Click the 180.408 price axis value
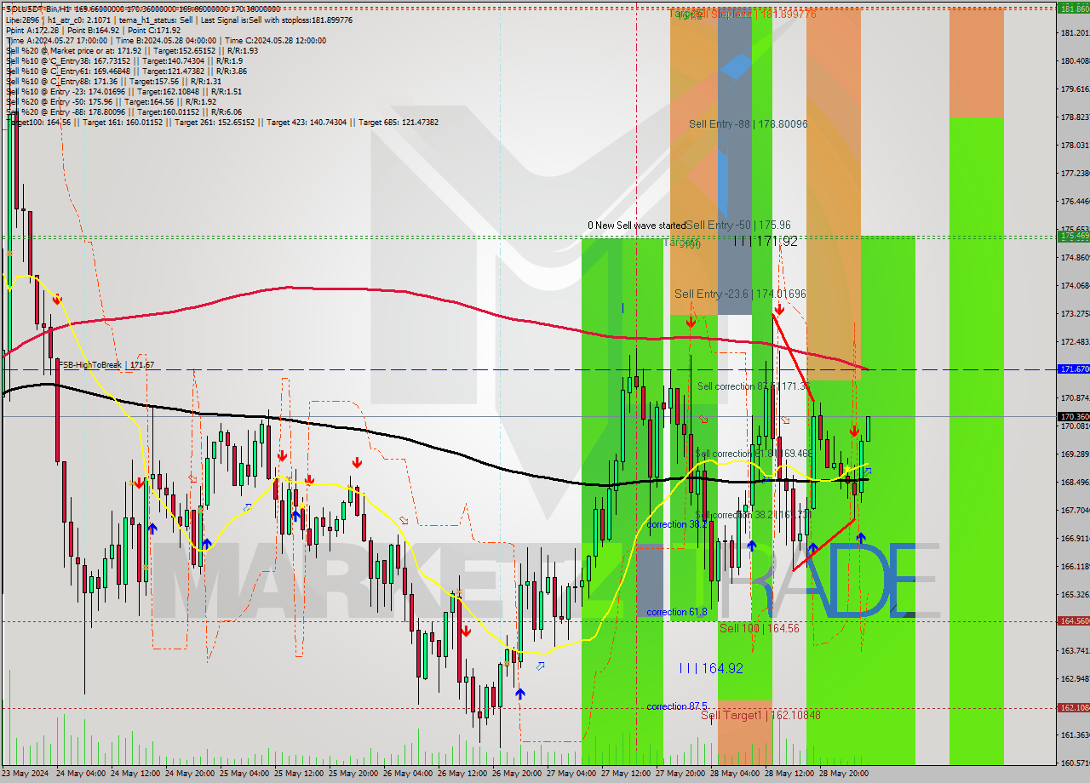The image size is (1090, 783). (x=1074, y=60)
